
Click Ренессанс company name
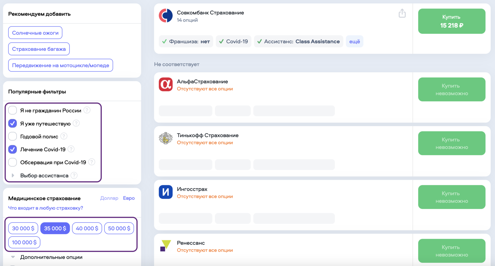tap(191, 243)
